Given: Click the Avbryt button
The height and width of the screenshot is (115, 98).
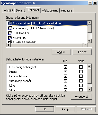Looking at the screenshot, I should [65, 109].
